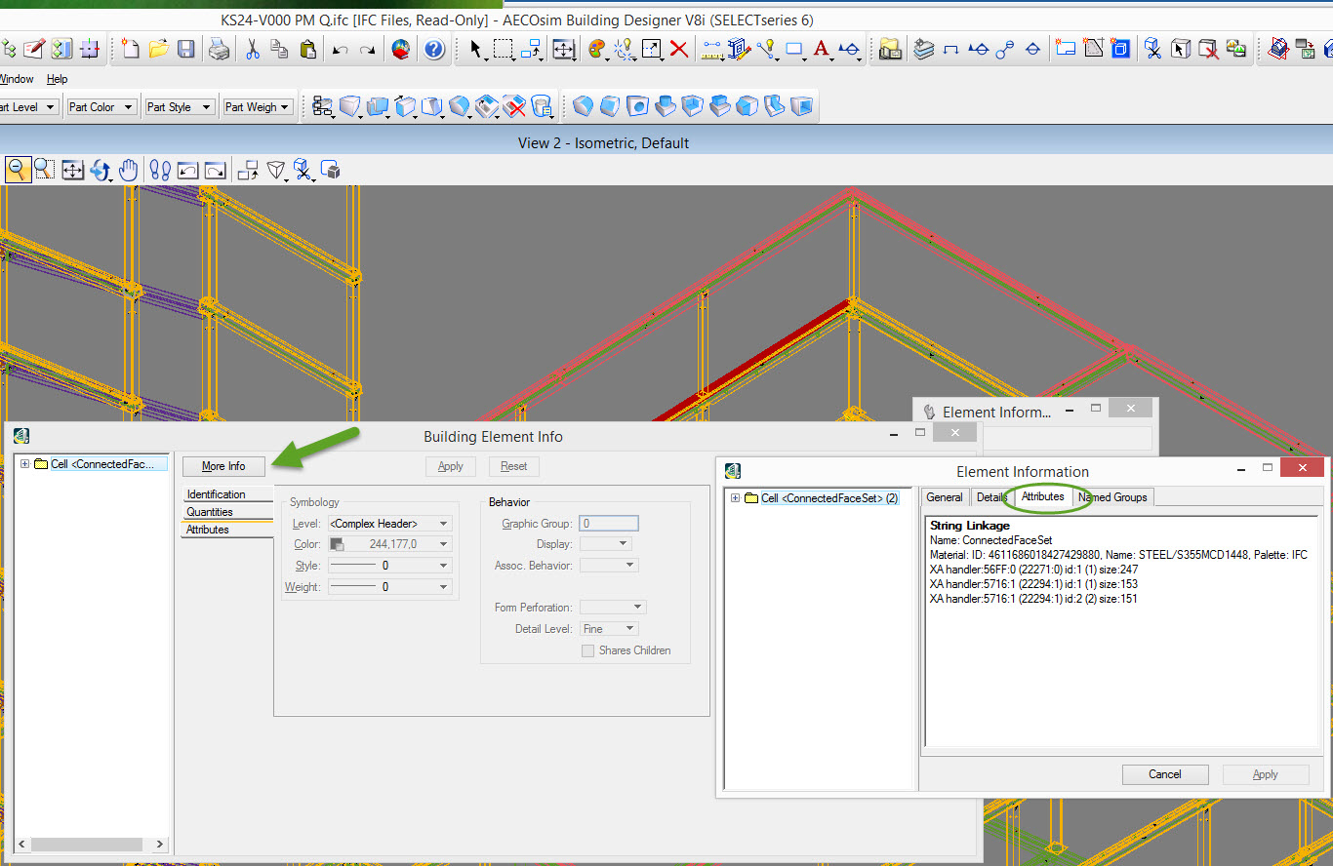1333x866 pixels.
Task: Open the Part Color dropdown
Action: [101, 107]
